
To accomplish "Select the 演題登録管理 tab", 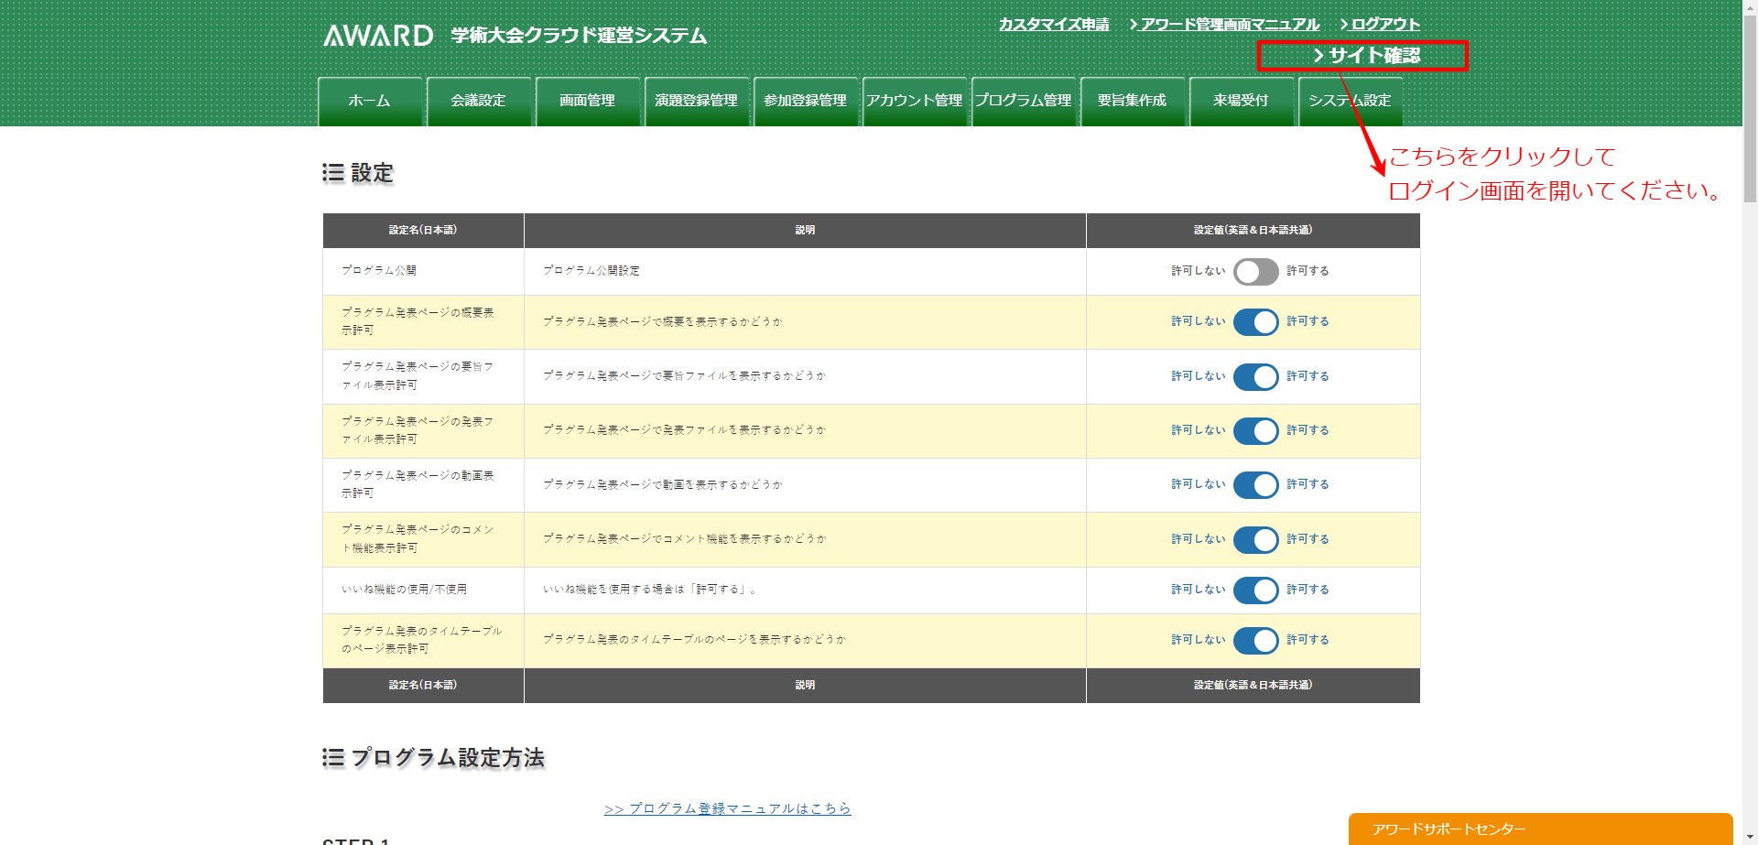I will pyautogui.click(x=696, y=101).
